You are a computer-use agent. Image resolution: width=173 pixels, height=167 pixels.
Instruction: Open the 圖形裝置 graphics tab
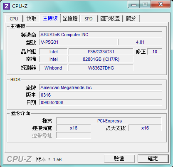coord(110,19)
